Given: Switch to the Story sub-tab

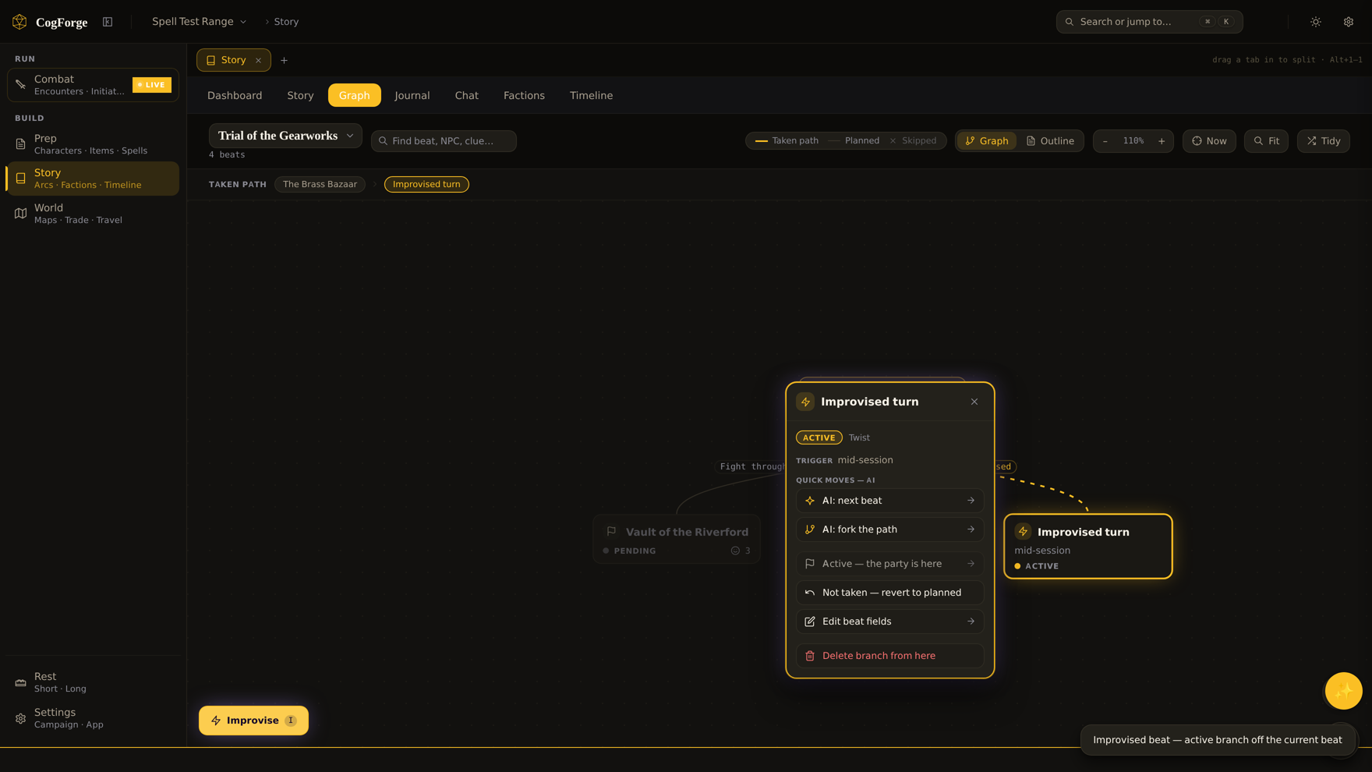Looking at the screenshot, I should pos(300,95).
